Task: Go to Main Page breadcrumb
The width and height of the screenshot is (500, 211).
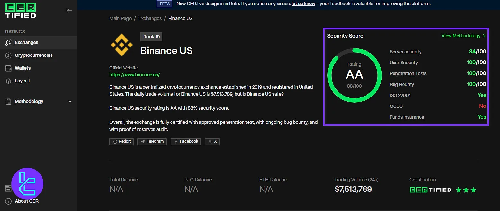Action: click(120, 18)
